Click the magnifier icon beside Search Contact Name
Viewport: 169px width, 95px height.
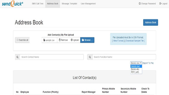17,57
